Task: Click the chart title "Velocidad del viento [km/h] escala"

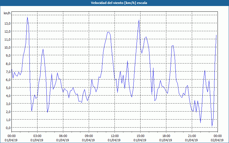Action: click(119, 3)
